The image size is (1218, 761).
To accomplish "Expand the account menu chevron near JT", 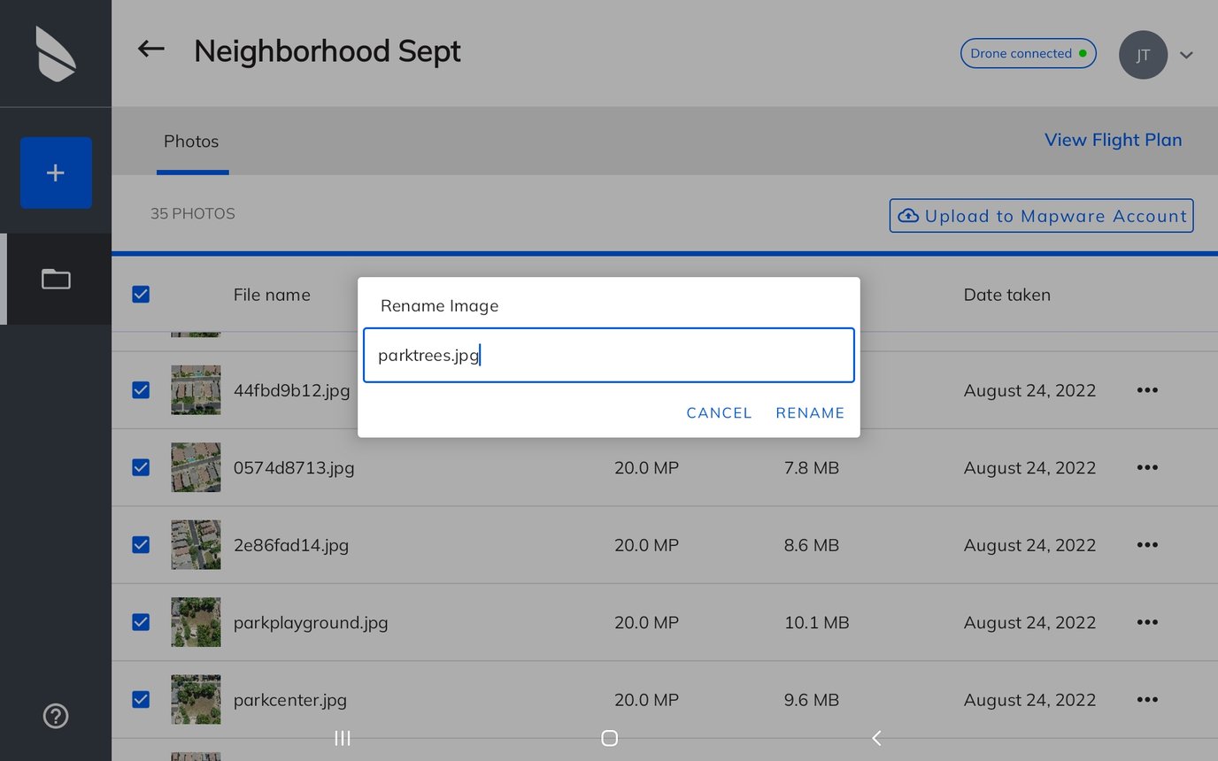I will (1185, 55).
